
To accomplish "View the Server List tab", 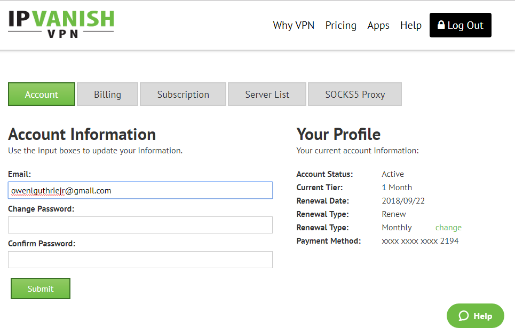I will (x=267, y=94).
